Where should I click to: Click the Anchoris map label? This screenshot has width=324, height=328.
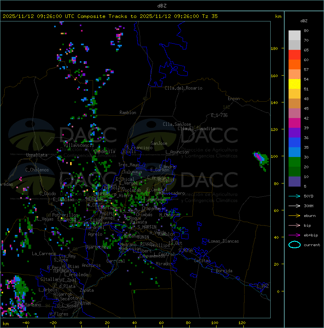[x=91, y=265]
